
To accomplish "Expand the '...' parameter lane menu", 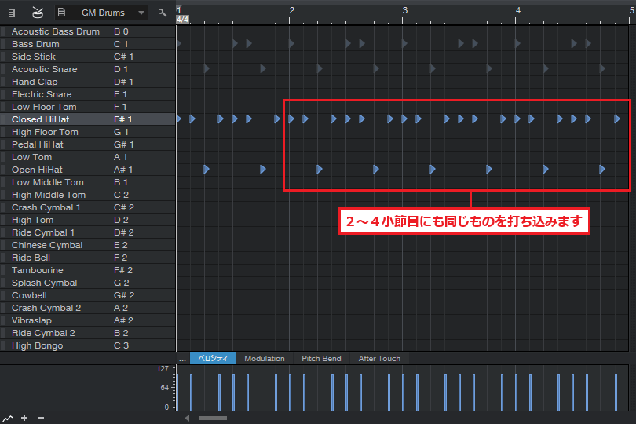I will point(182,359).
